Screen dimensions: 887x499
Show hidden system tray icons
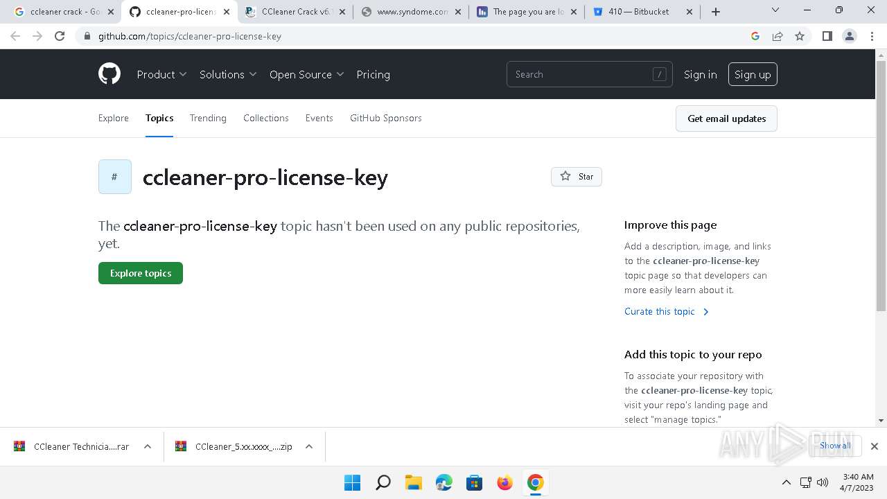point(787,482)
